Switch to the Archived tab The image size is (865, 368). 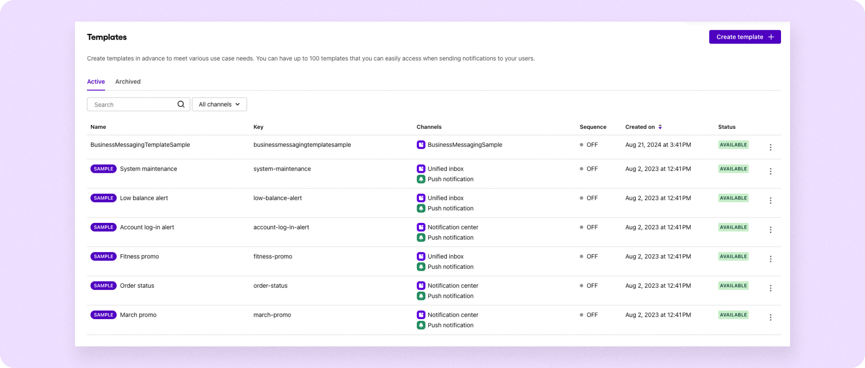[x=128, y=81]
